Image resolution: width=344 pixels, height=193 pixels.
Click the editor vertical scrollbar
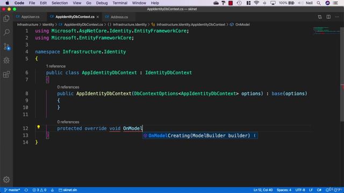coord(342,75)
